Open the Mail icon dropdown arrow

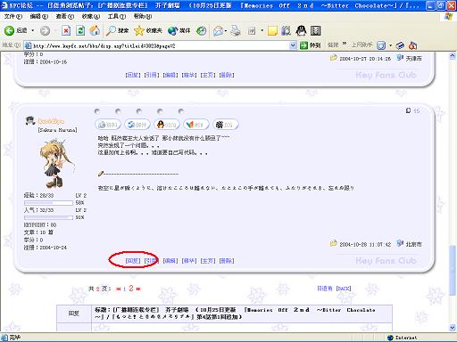point(226,30)
